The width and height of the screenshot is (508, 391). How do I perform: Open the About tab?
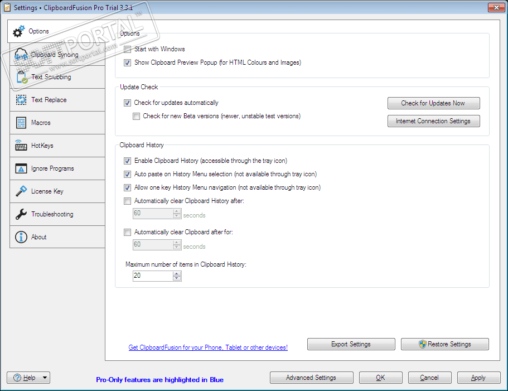pos(57,237)
